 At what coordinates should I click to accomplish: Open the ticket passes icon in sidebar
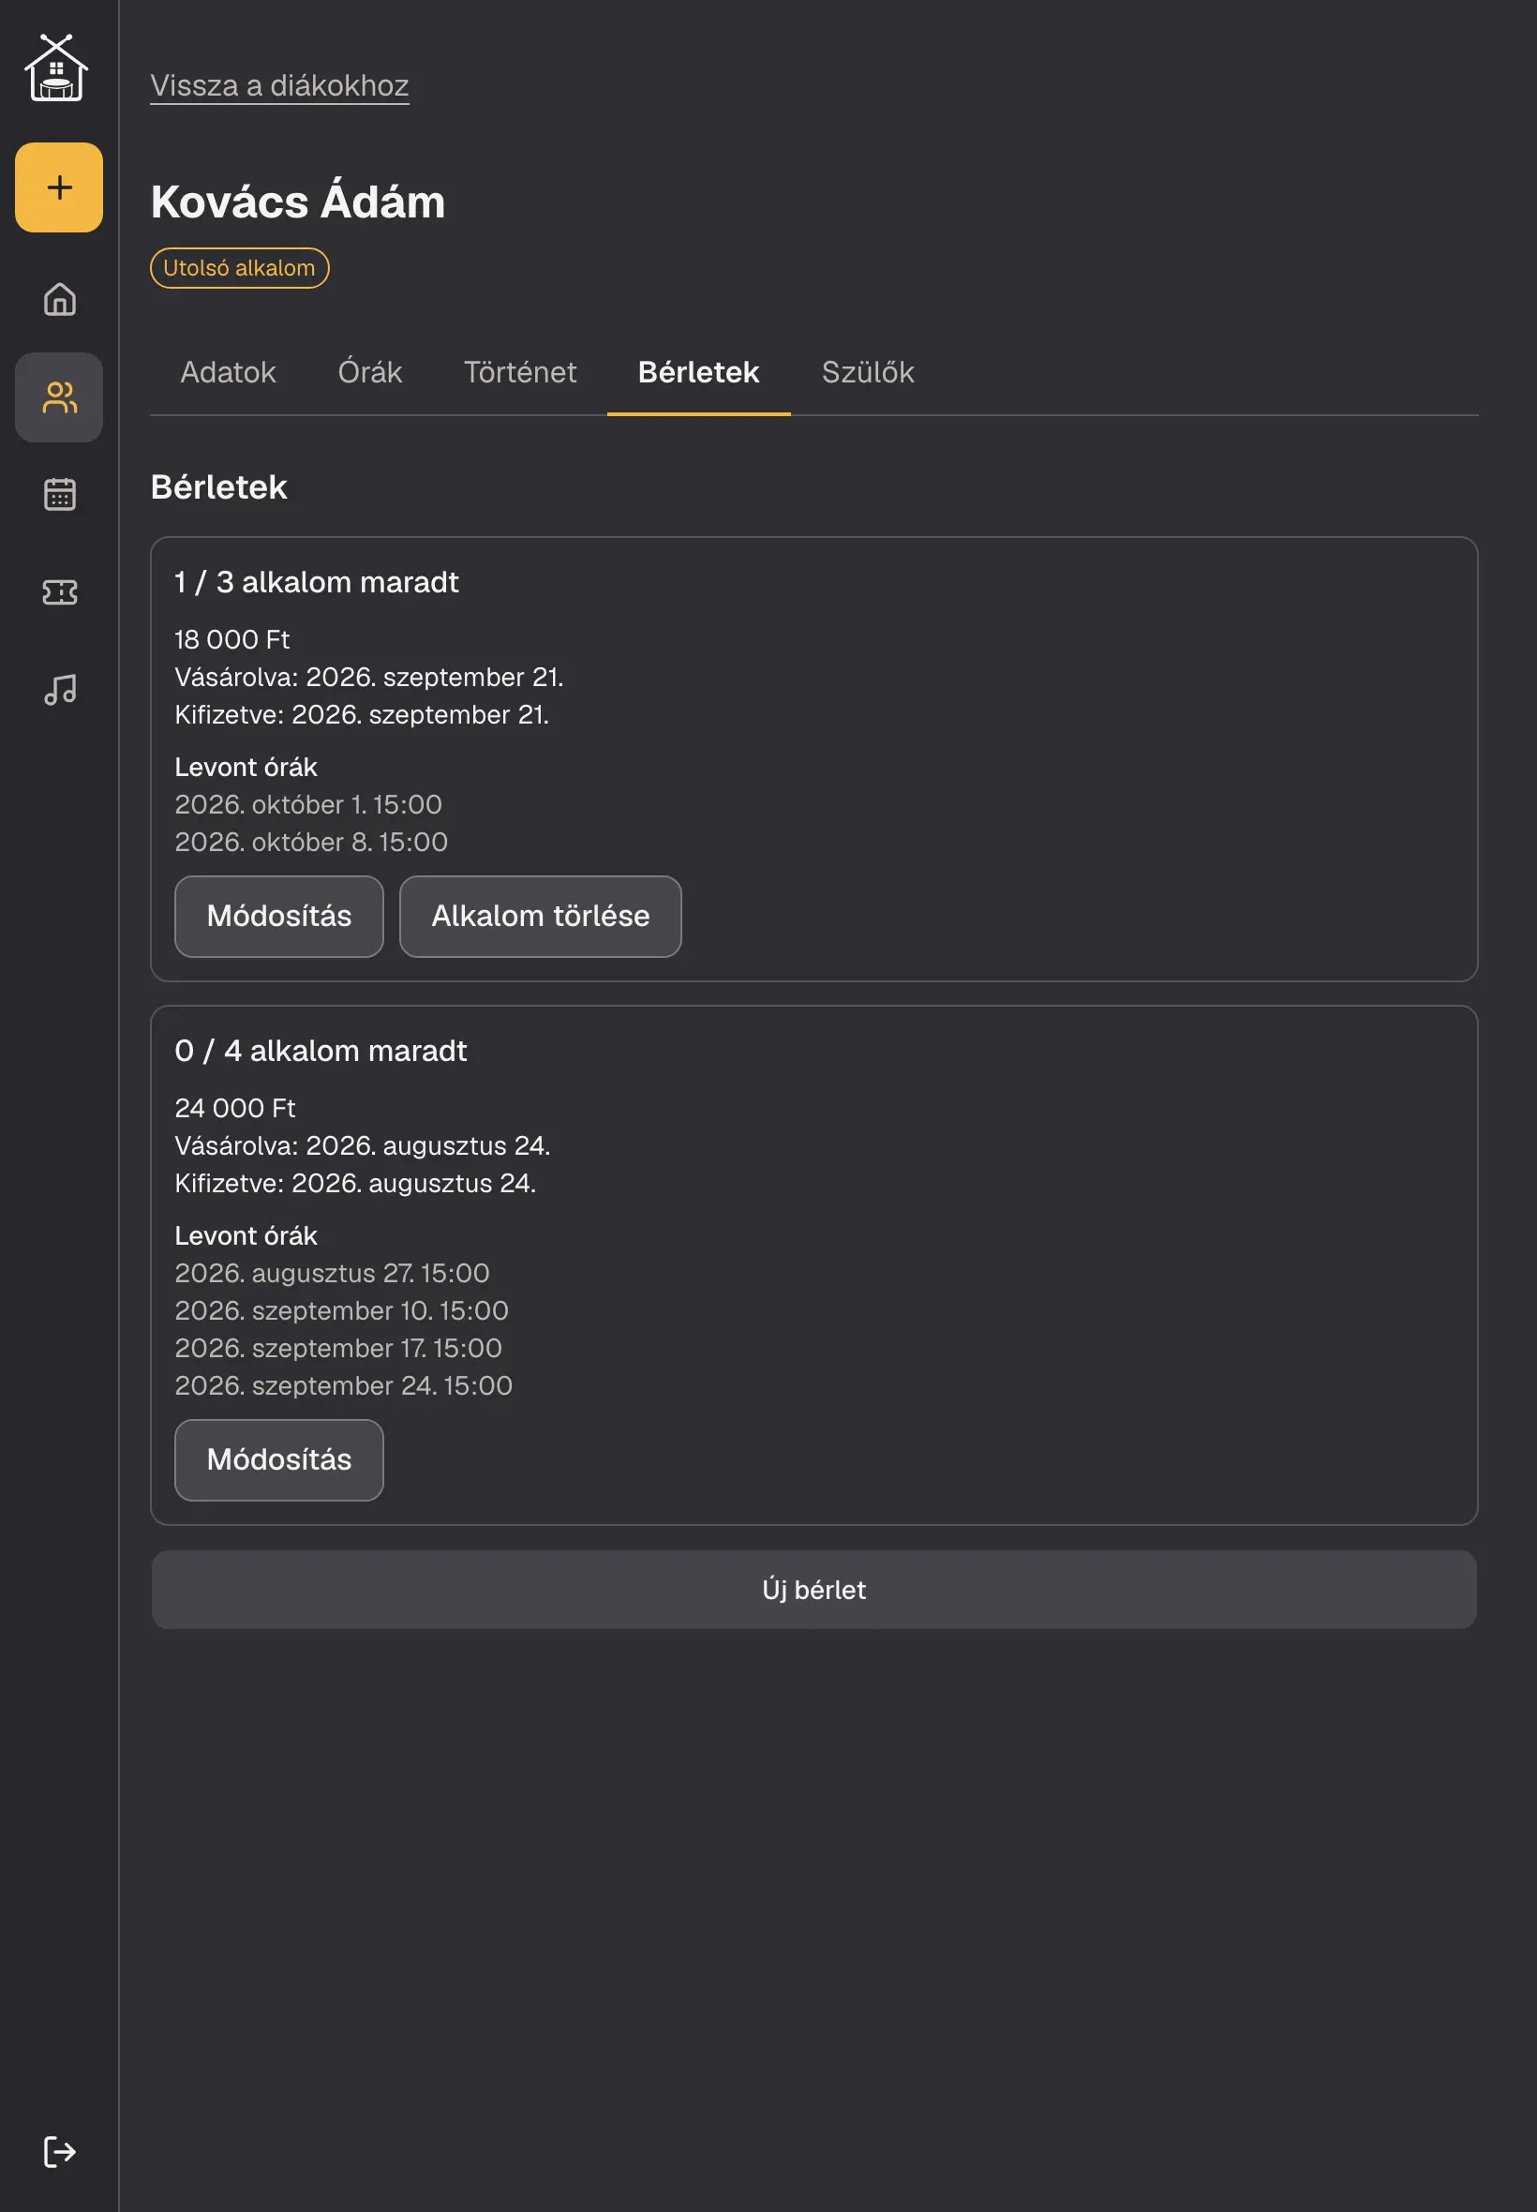[x=59, y=591]
